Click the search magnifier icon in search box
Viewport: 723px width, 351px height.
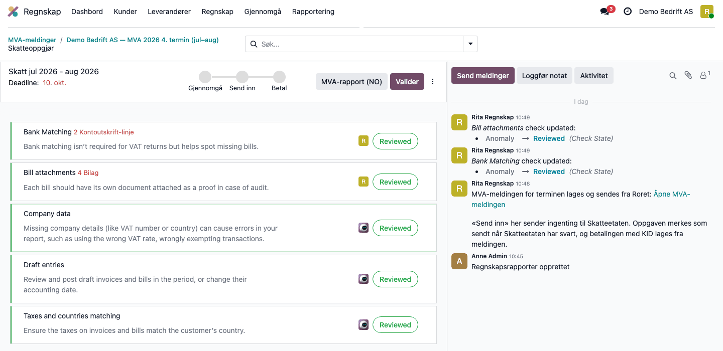pyautogui.click(x=254, y=44)
